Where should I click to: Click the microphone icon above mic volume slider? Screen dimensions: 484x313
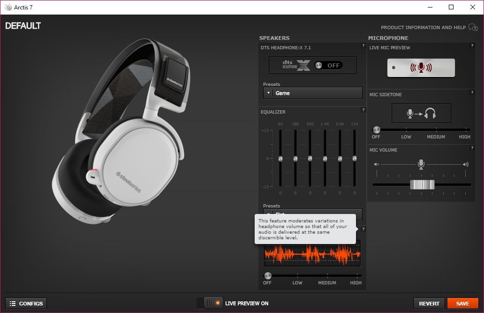[421, 164]
